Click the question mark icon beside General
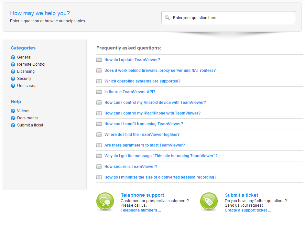The height and width of the screenshot is (229, 305). 13,57
